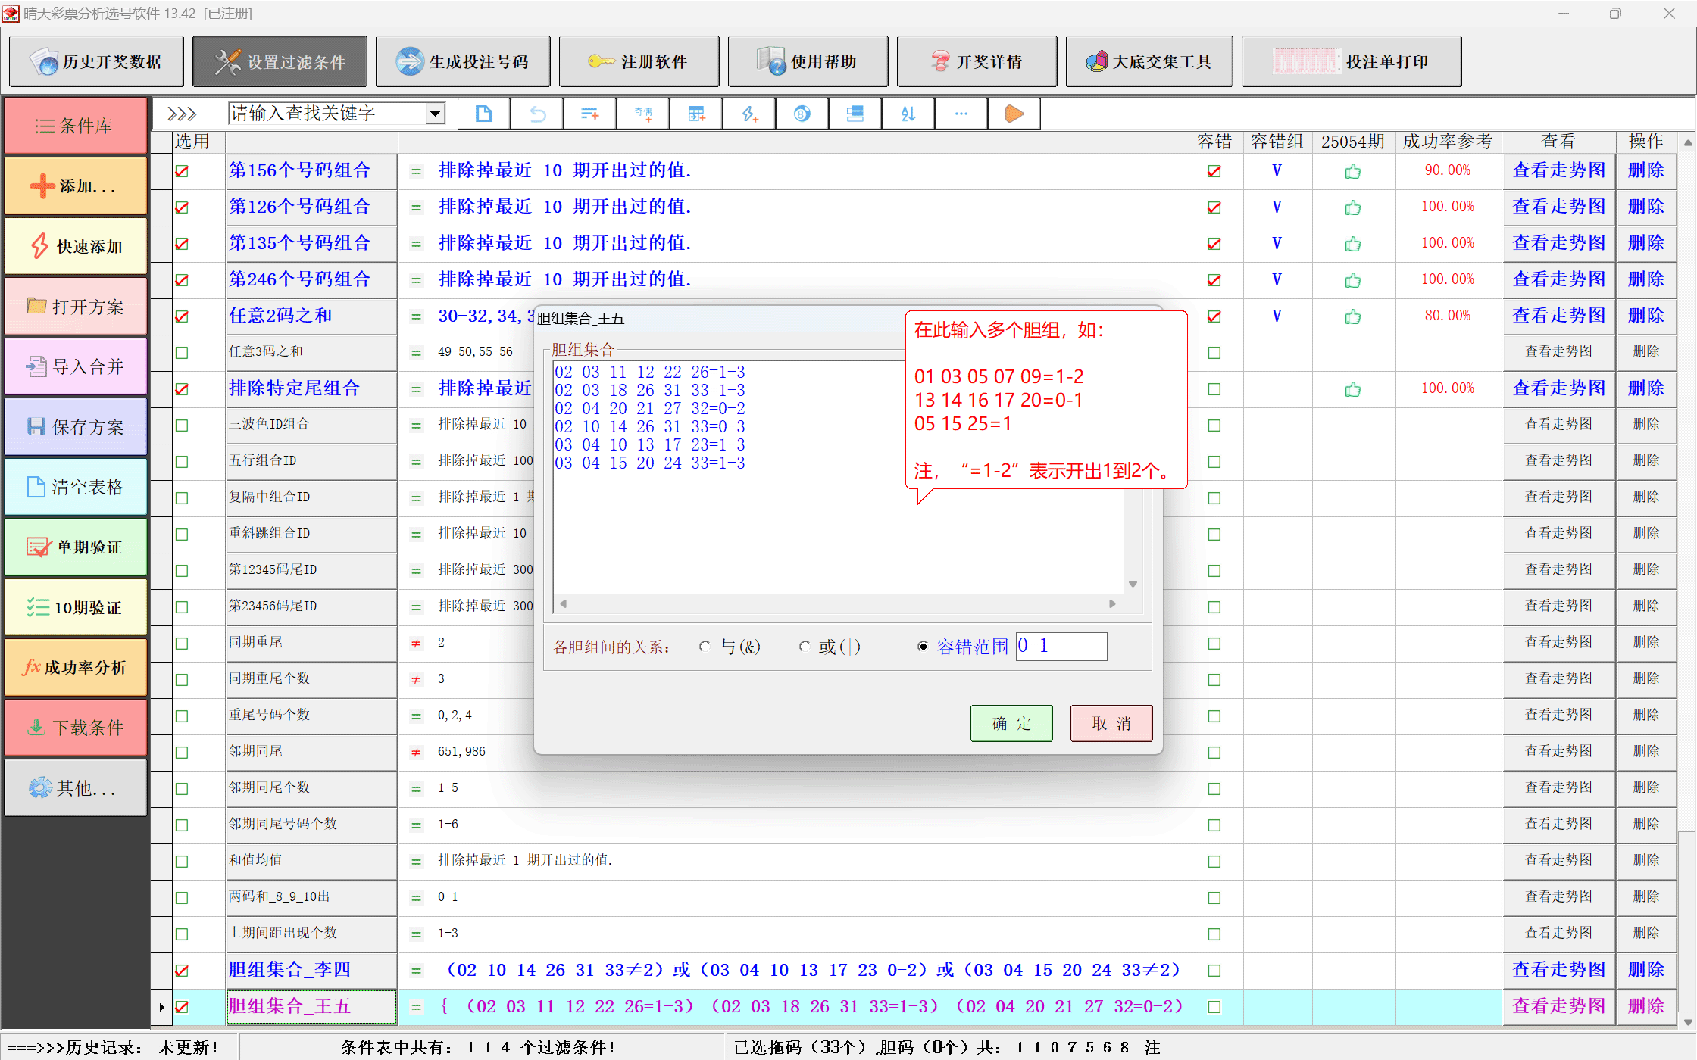1697x1060 pixels.
Task: Click the 容错组 V dropdown for 第126个号码组合
Action: tap(1277, 207)
